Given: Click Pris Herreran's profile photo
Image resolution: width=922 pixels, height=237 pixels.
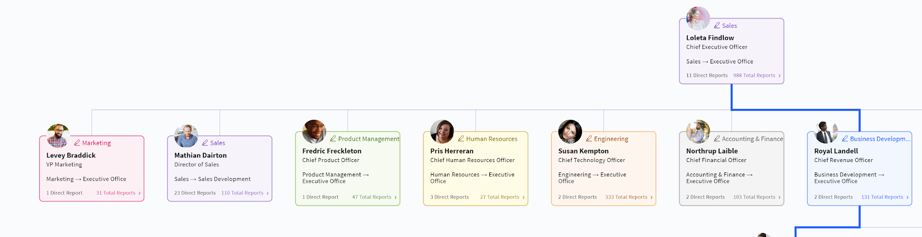Looking at the screenshot, I should [442, 132].
